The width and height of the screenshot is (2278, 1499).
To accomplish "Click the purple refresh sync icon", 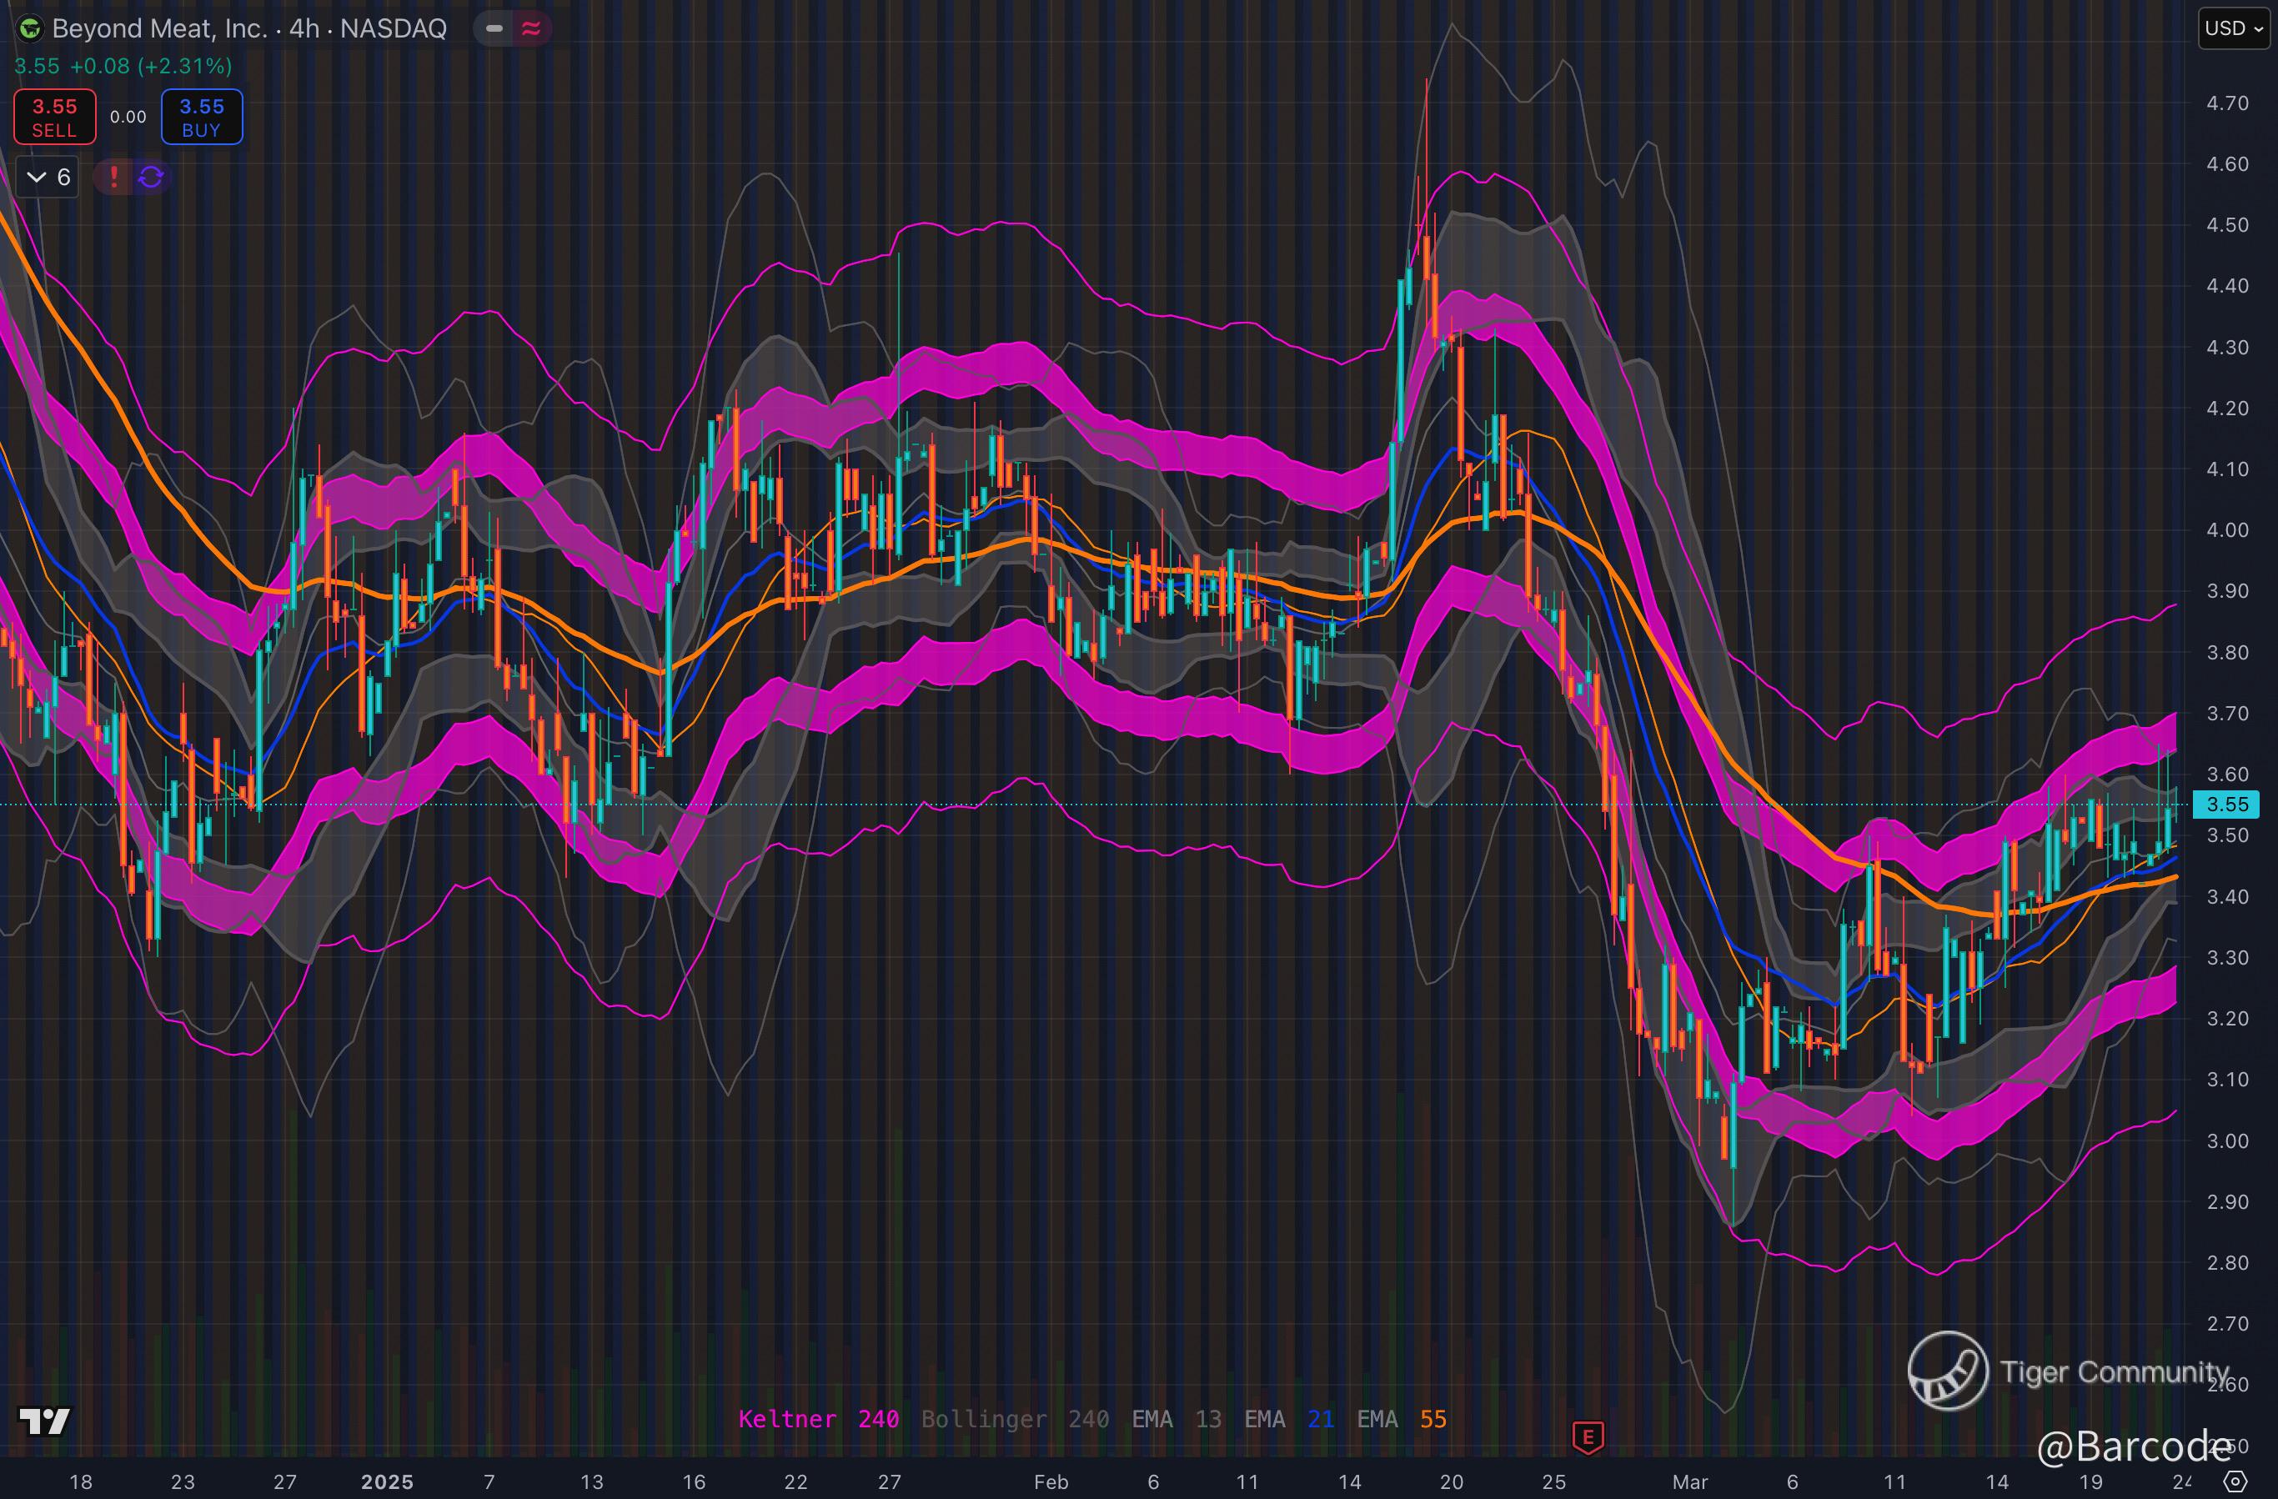I will [151, 177].
